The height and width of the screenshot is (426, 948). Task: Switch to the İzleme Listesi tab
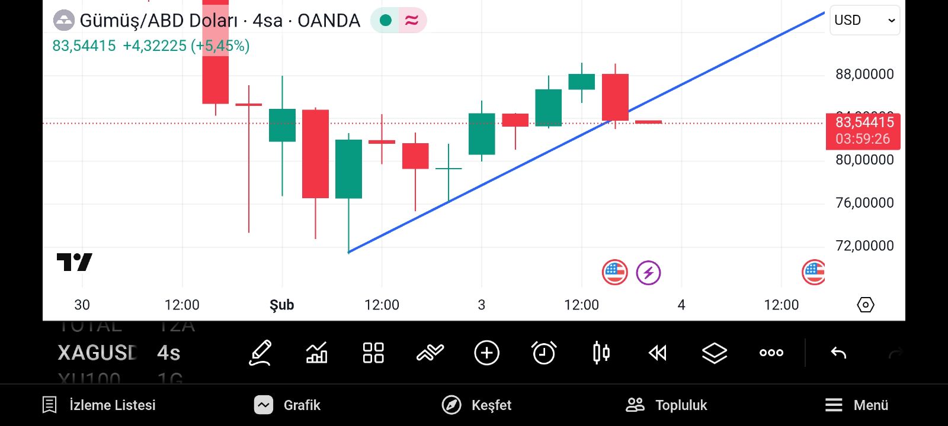pyautogui.click(x=99, y=405)
